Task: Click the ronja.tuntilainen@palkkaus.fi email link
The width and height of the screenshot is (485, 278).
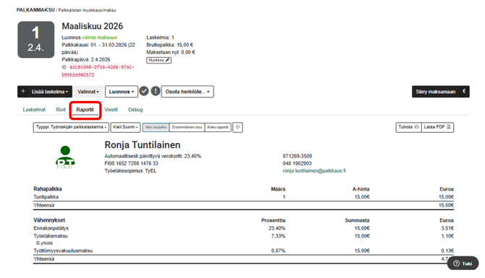Action: (314, 170)
